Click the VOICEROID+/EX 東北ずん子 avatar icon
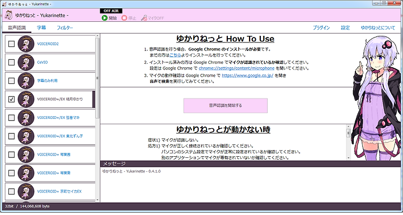Image resolution: width=403 pixels, height=215 pixels. (x=26, y=136)
